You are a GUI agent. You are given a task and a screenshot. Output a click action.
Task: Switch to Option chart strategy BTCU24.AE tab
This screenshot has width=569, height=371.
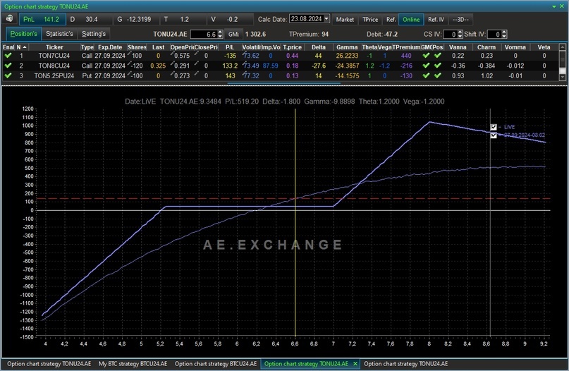click(216, 364)
